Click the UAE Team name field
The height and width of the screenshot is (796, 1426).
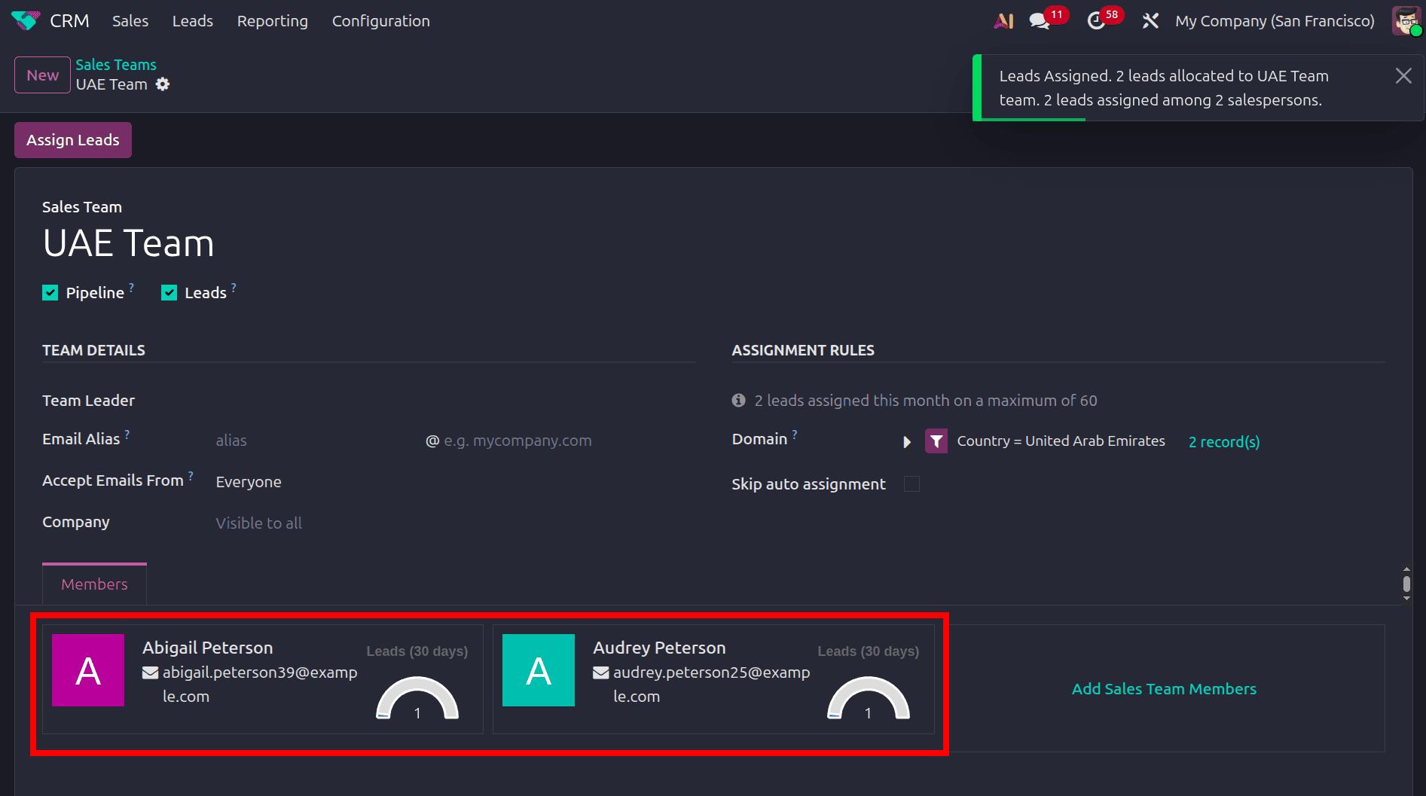click(128, 243)
